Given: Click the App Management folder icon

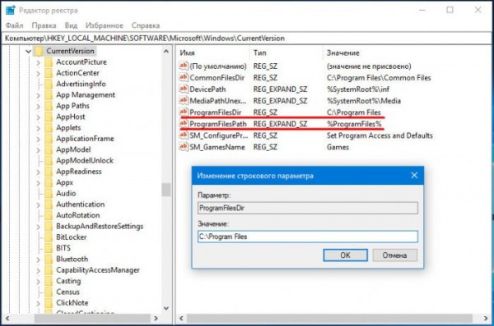Looking at the screenshot, I should coord(49,95).
